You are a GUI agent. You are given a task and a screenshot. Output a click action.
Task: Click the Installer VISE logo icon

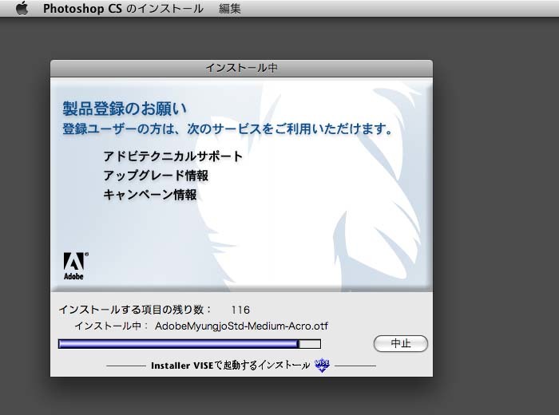(322, 366)
